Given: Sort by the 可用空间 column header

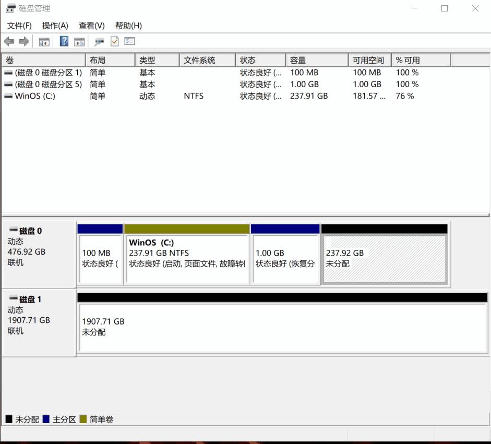Looking at the screenshot, I should (x=370, y=60).
